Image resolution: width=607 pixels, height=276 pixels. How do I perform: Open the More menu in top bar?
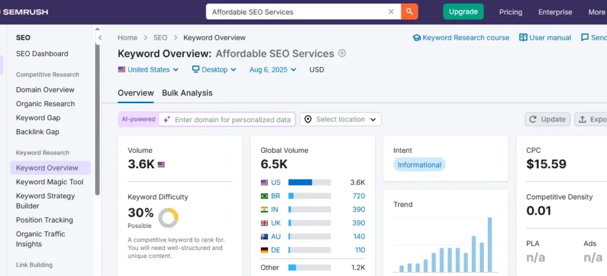(596, 12)
